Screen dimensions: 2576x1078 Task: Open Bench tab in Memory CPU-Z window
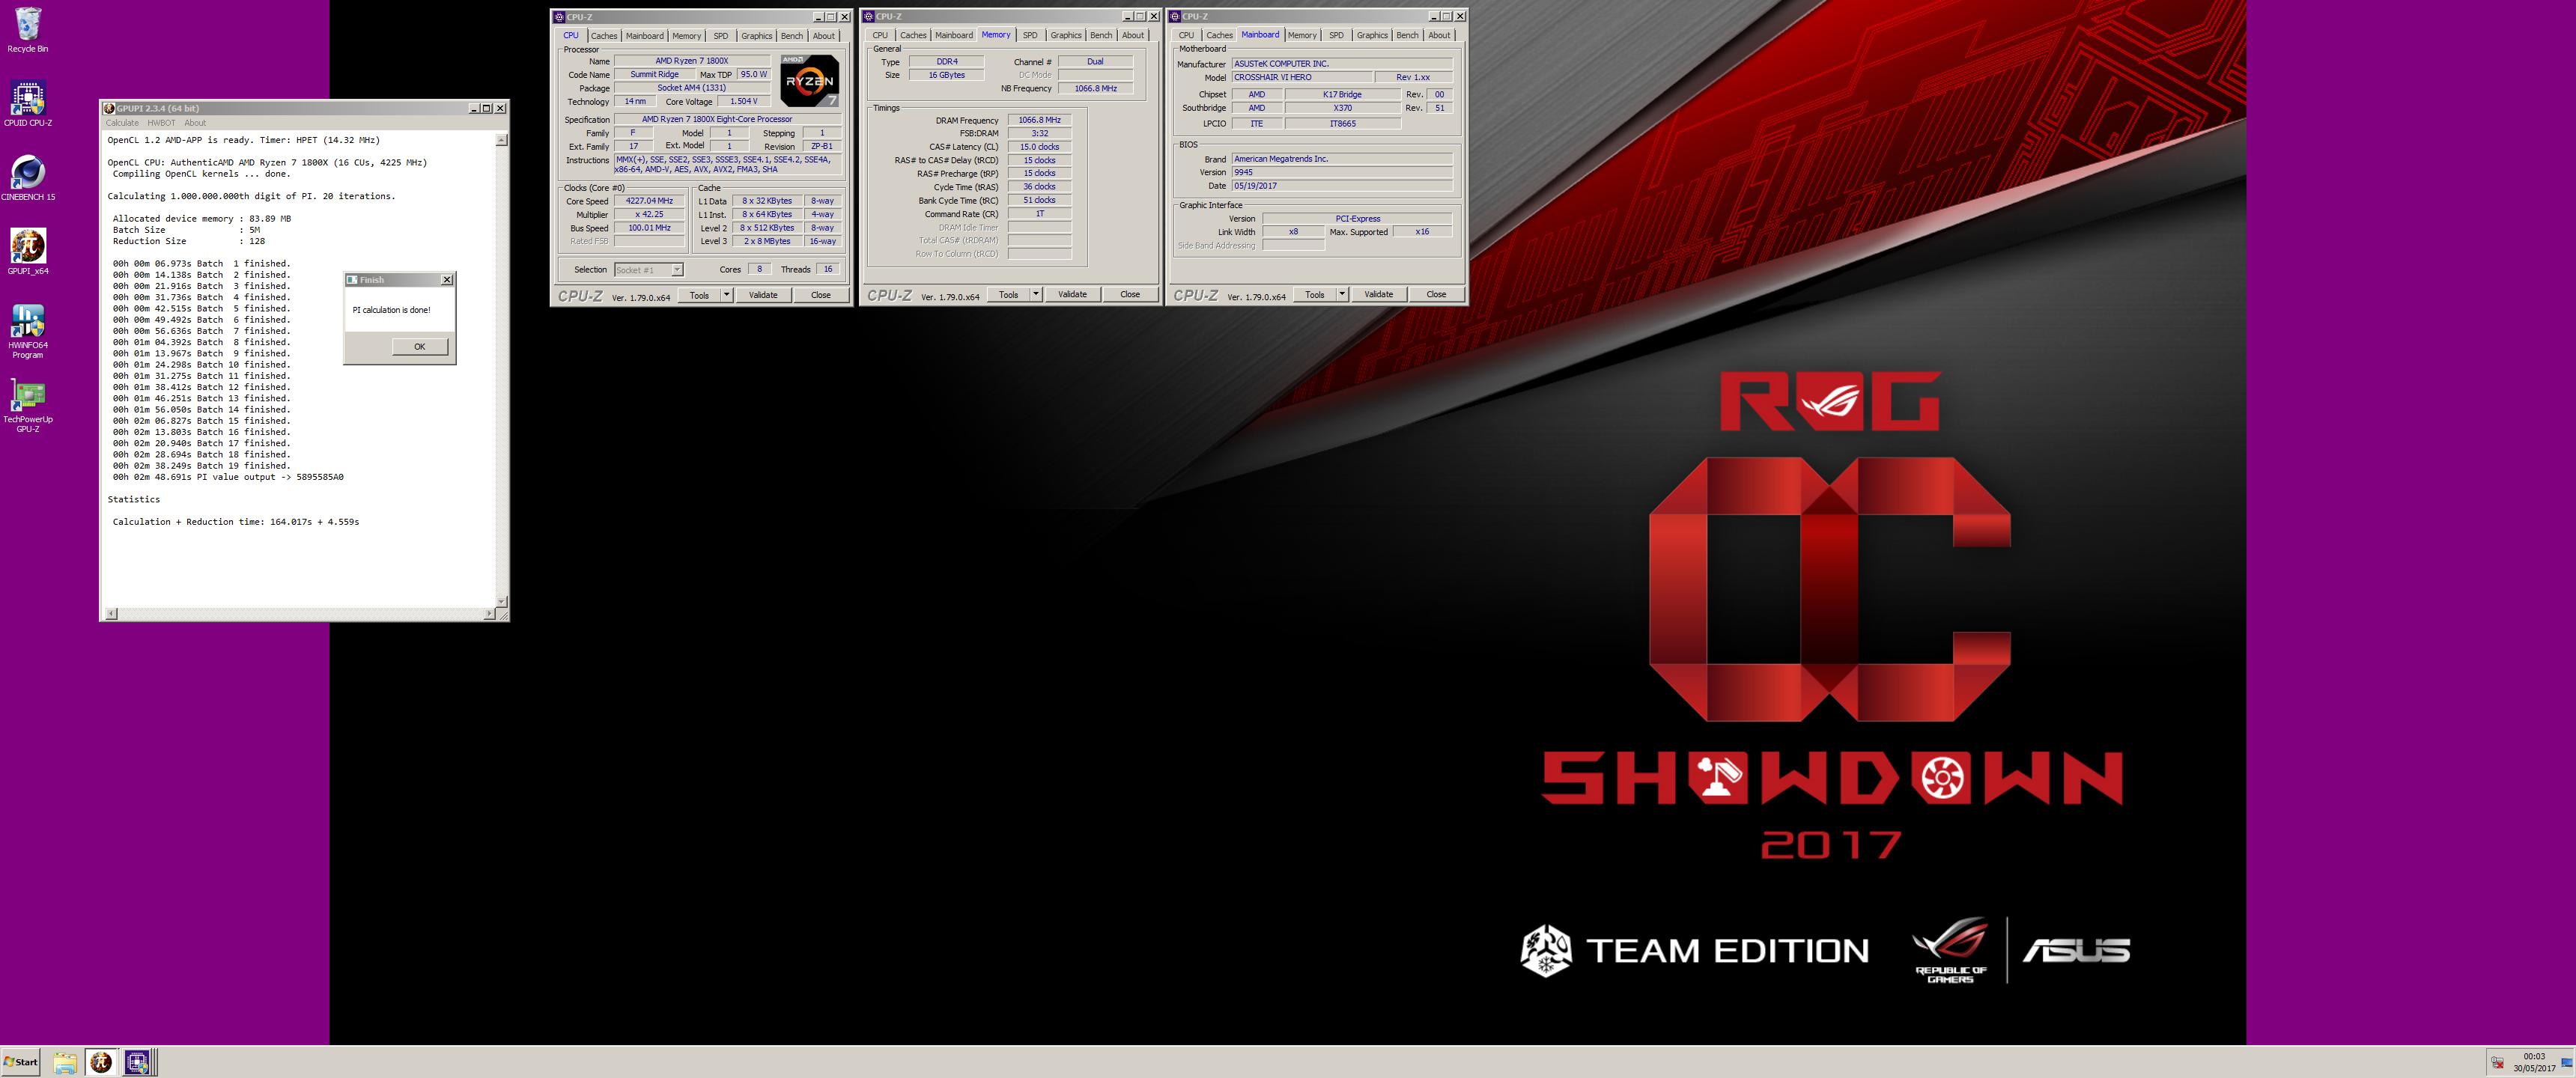click(1101, 36)
